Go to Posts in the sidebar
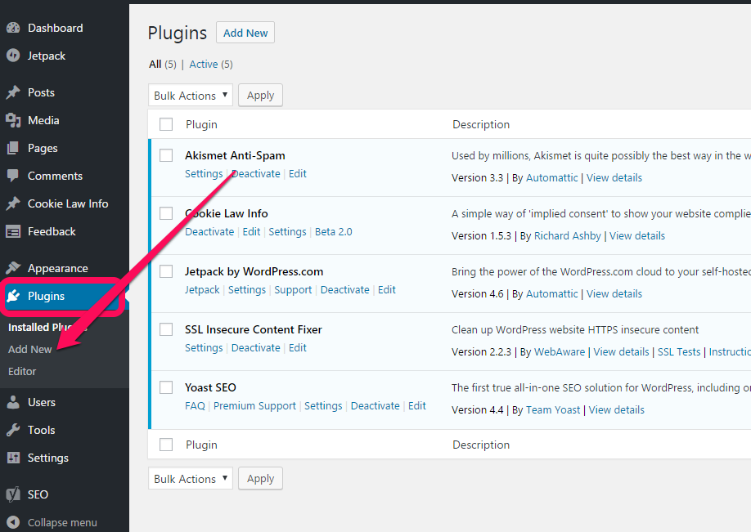751x532 pixels. coord(41,92)
